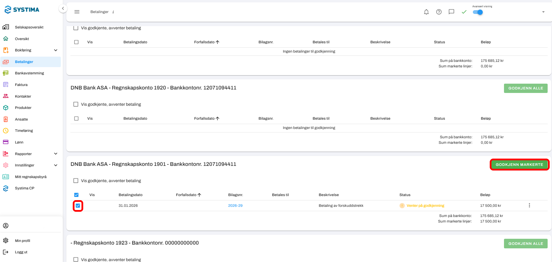Image resolution: width=552 pixels, height=262 pixels.
Task: Open notifications bell icon
Action: tap(426, 12)
